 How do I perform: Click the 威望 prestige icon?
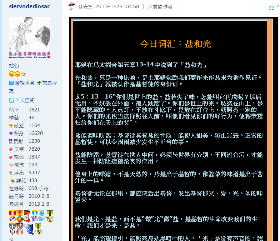11,126
